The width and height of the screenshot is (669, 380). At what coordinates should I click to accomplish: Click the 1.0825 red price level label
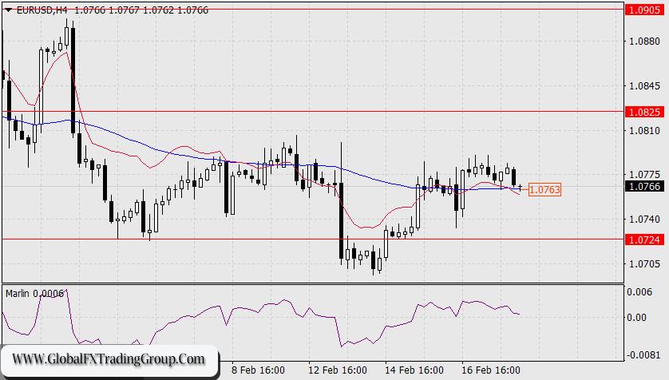pos(645,112)
